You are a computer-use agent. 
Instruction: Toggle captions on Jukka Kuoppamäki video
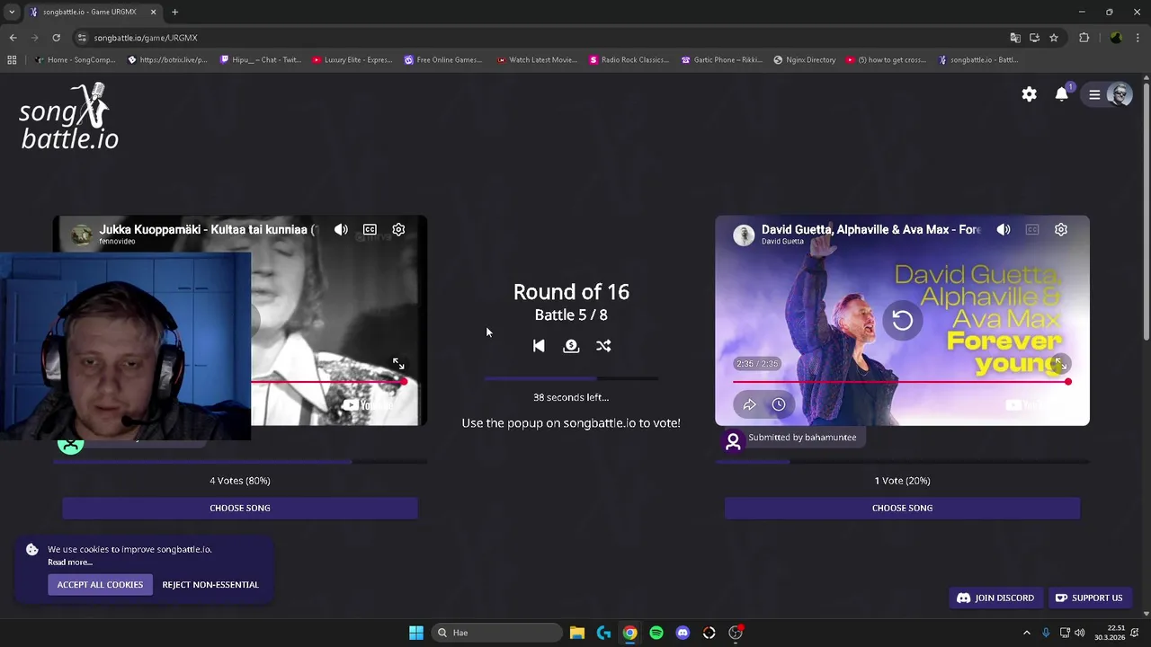370,230
